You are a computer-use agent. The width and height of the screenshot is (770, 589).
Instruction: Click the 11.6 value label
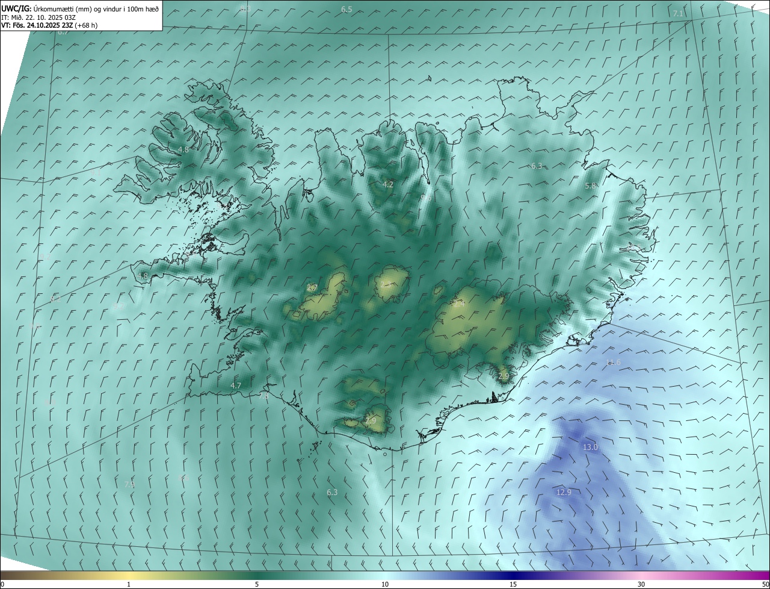(x=613, y=362)
